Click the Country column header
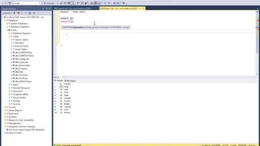This screenshot has height=146, width=260. pyautogui.click(x=67, y=84)
